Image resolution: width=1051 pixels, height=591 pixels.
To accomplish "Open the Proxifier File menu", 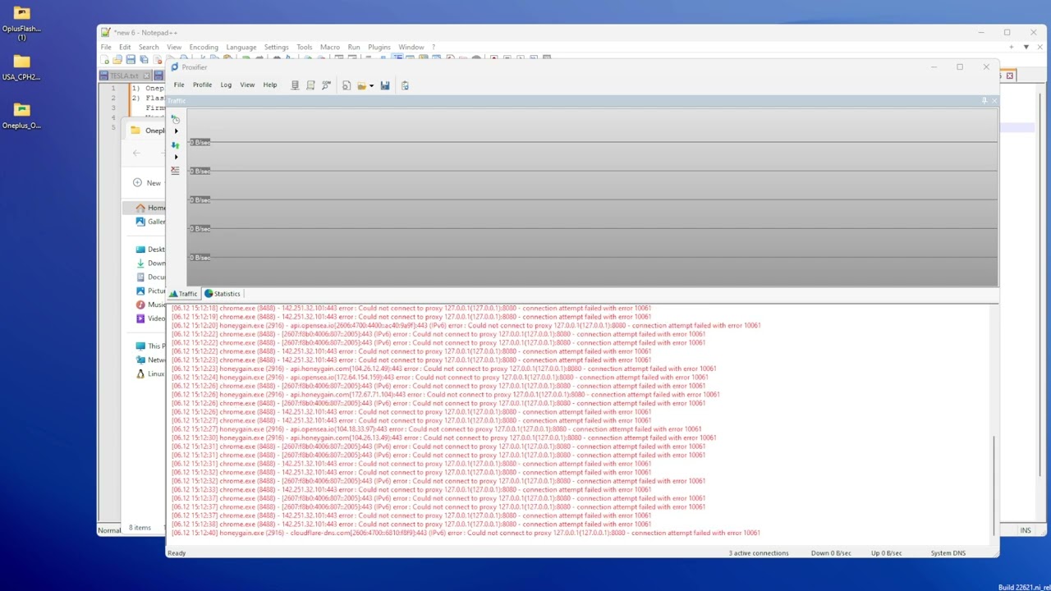I will [179, 85].
